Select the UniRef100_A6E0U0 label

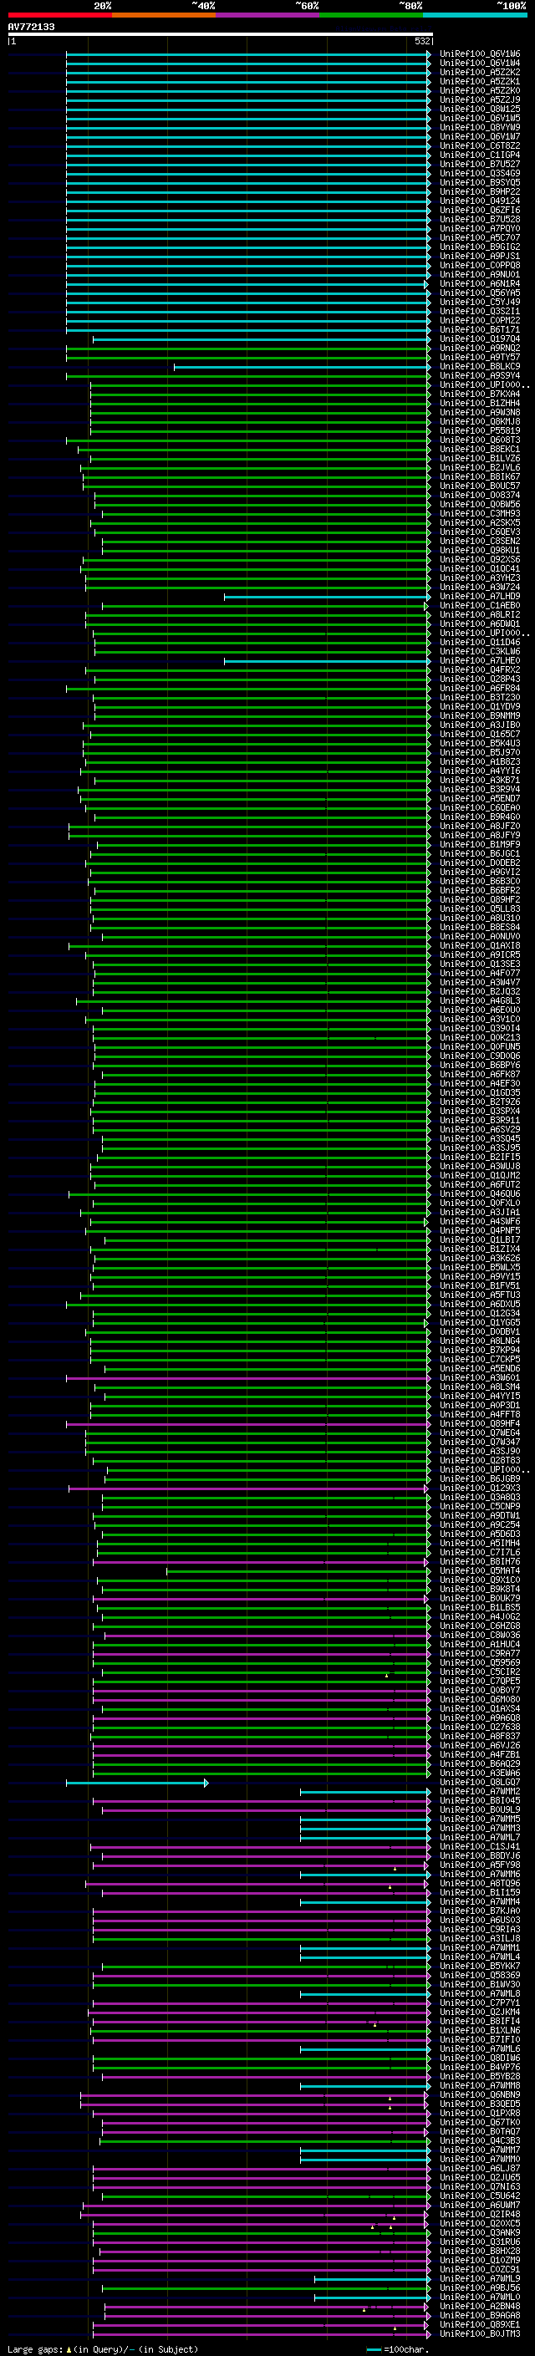tap(479, 1010)
